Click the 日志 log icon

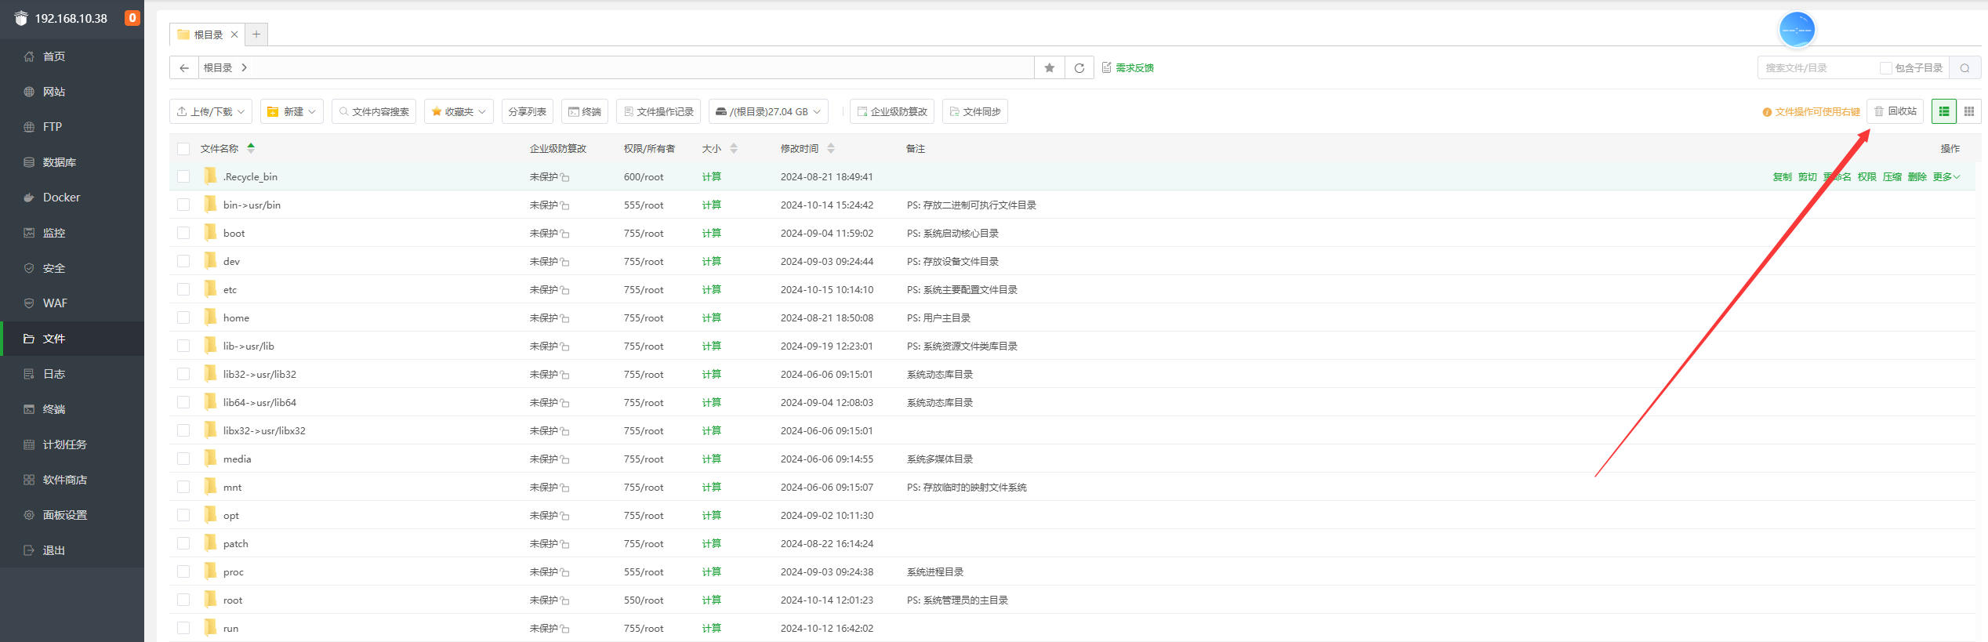[x=29, y=374]
